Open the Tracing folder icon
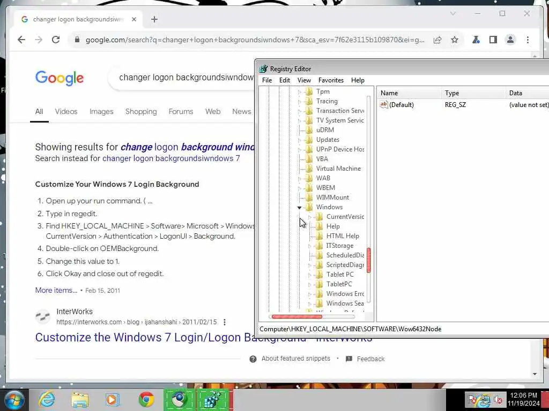Image resolution: width=549 pixels, height=411 pixels. pos(308,101)
